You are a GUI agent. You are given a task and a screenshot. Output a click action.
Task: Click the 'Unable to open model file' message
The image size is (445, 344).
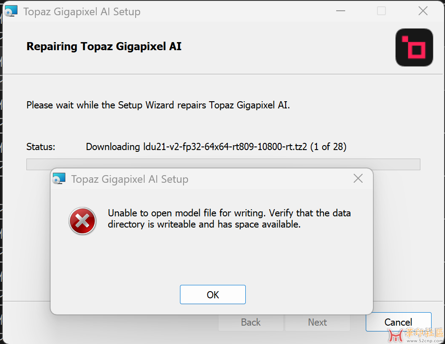tap(229, 219)
